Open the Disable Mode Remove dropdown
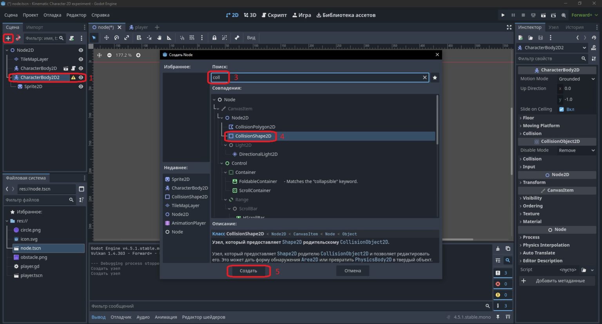The width and height of the screenshot is (602, 324). [577, 150]
